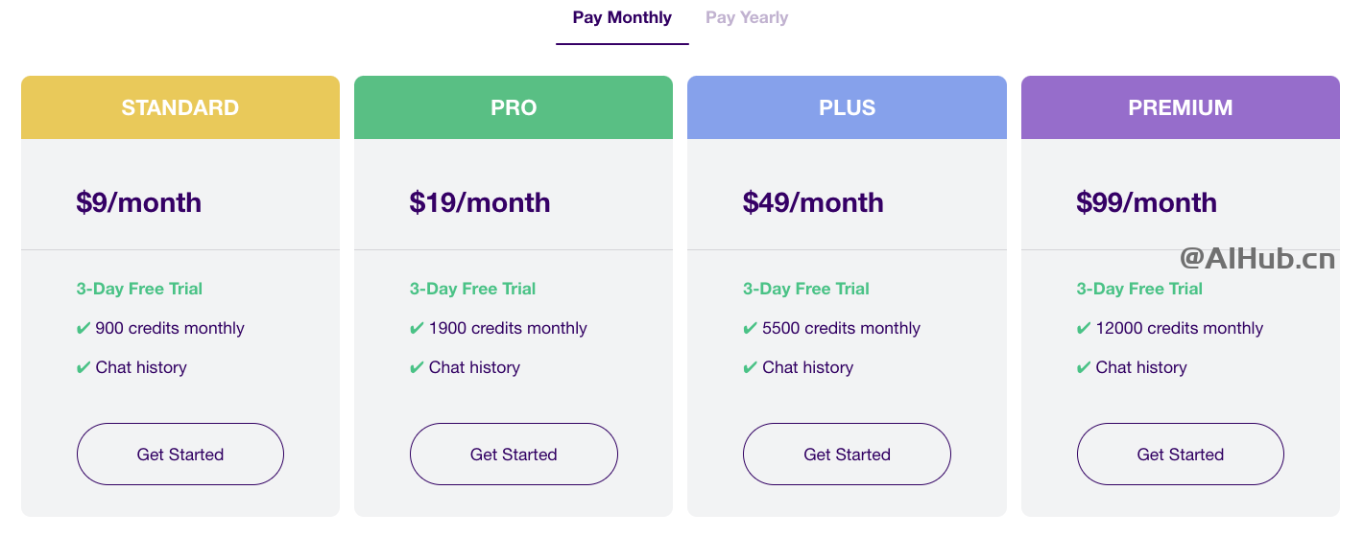Click Chat history checkmark in Pro card
Screen dimensions: 1364x537
coord(417,368)
